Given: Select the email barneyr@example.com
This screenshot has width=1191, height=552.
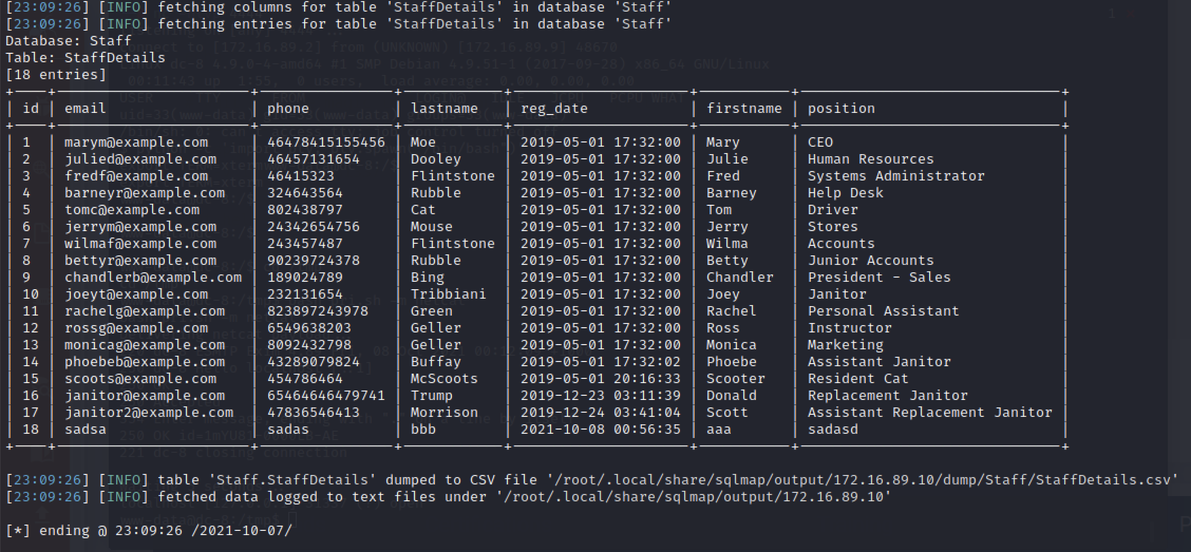Looking at the screenshot, I should 145,193.
